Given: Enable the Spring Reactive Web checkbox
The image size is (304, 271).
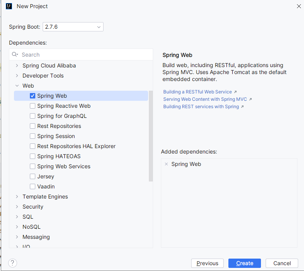Looking at the screenshot, I should (x=33, y=106).
